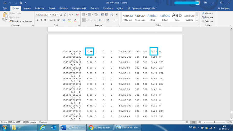Open the Inserare ribbon tab

(27, 8)
